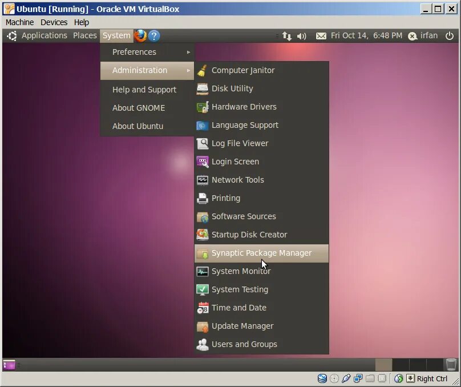The image size is (461, 387).
Task: Click the Startup Disk Creator label
Action: click(249, 235)
